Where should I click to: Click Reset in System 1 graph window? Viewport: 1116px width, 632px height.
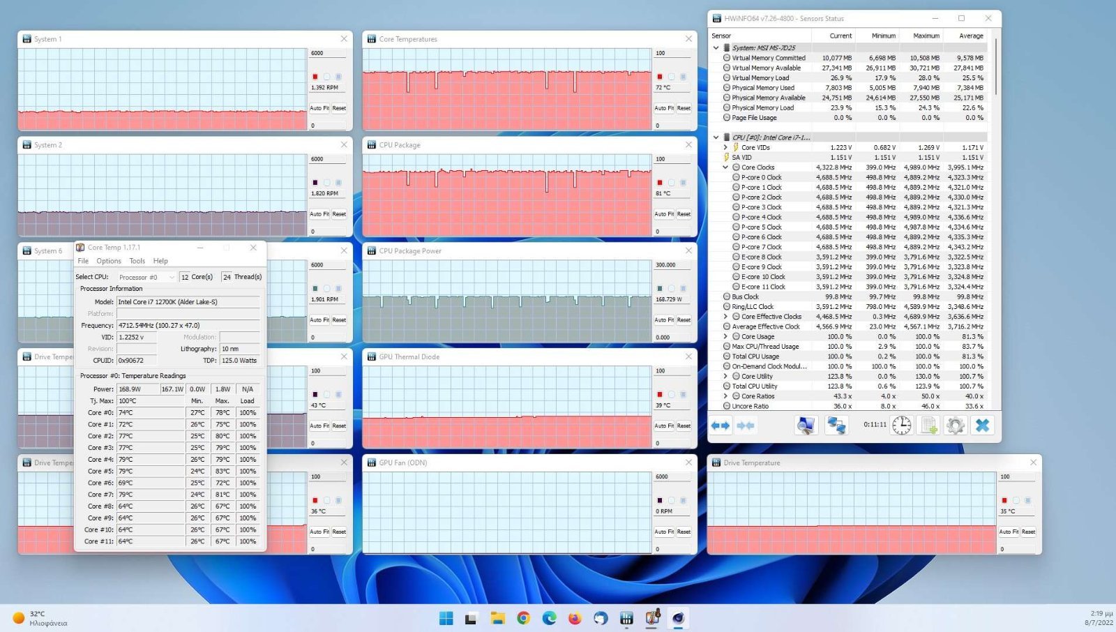(x=339, y=108)
